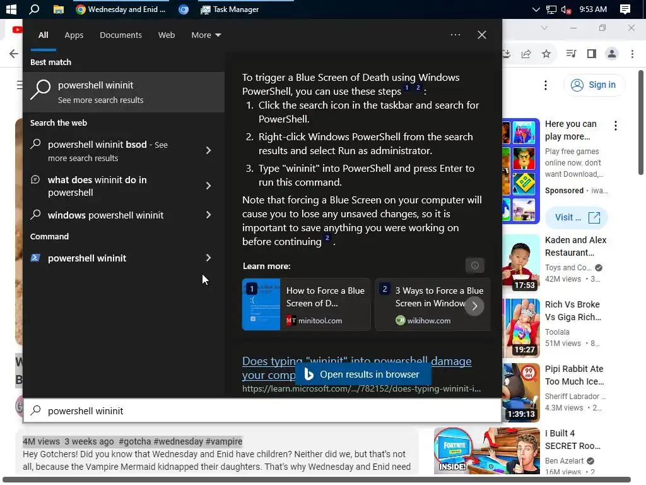Screen dimensions: 646x485
Task: Click the #wednesday hashtag in the description
Action: pos(177,441)
